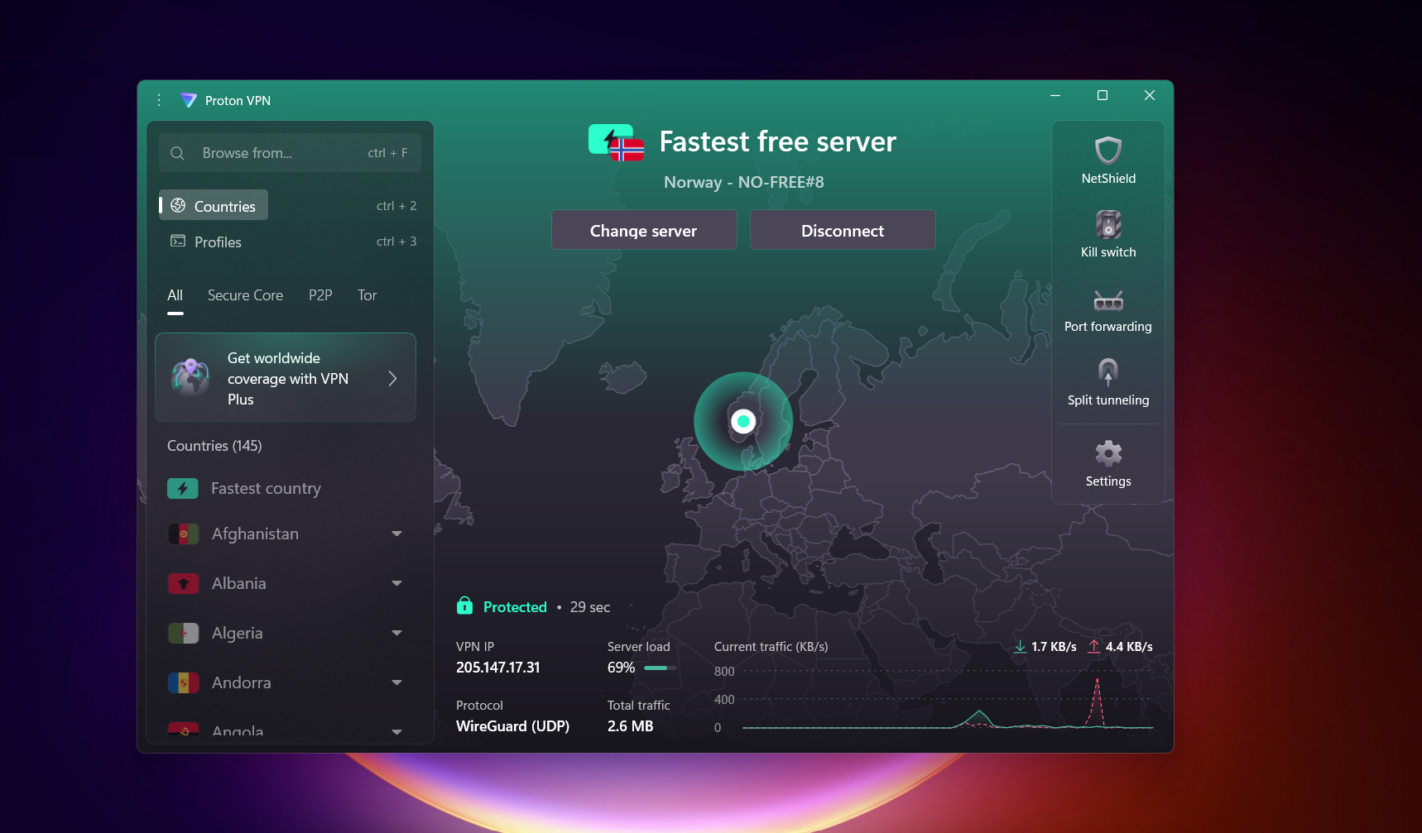Open Kill switch settings icon
The image size is (1422, 833).
(x=1108, y=224)
